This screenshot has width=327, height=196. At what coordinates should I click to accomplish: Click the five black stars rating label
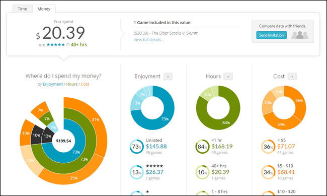click(154, 166)
